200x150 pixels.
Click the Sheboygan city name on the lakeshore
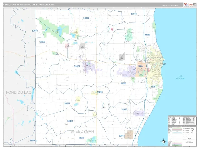click(x=163, y=64)
